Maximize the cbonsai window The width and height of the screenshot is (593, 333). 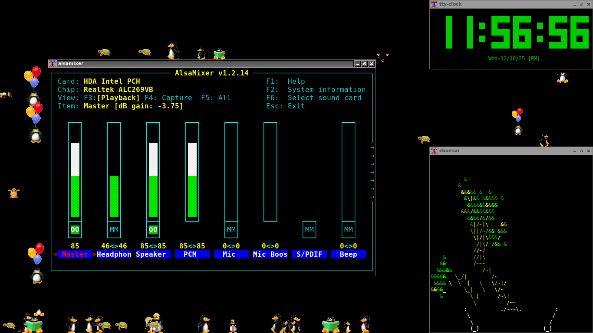[x=582, y=151]
